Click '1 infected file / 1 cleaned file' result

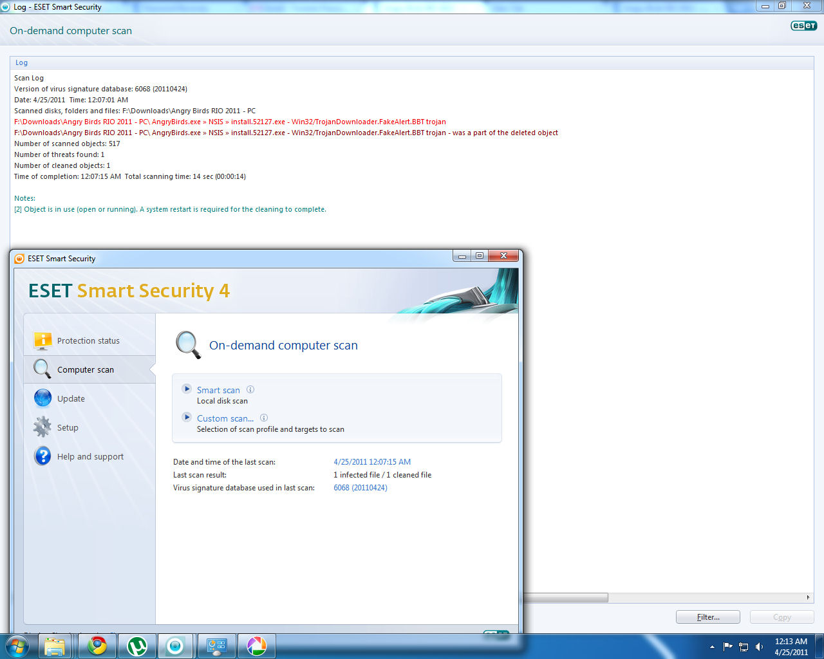coord(382,475)
